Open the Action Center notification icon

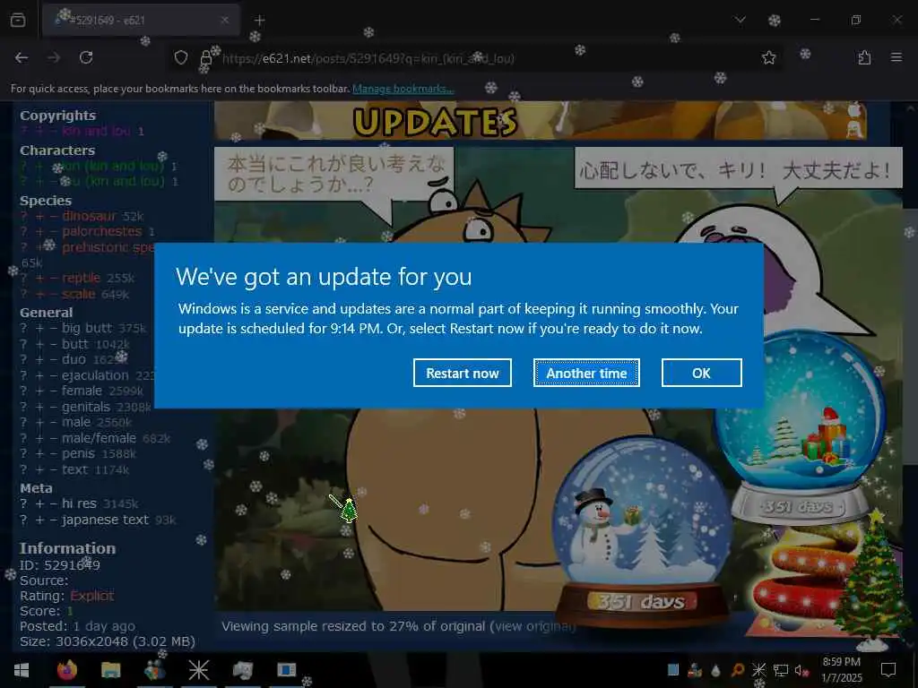[888, 670]
